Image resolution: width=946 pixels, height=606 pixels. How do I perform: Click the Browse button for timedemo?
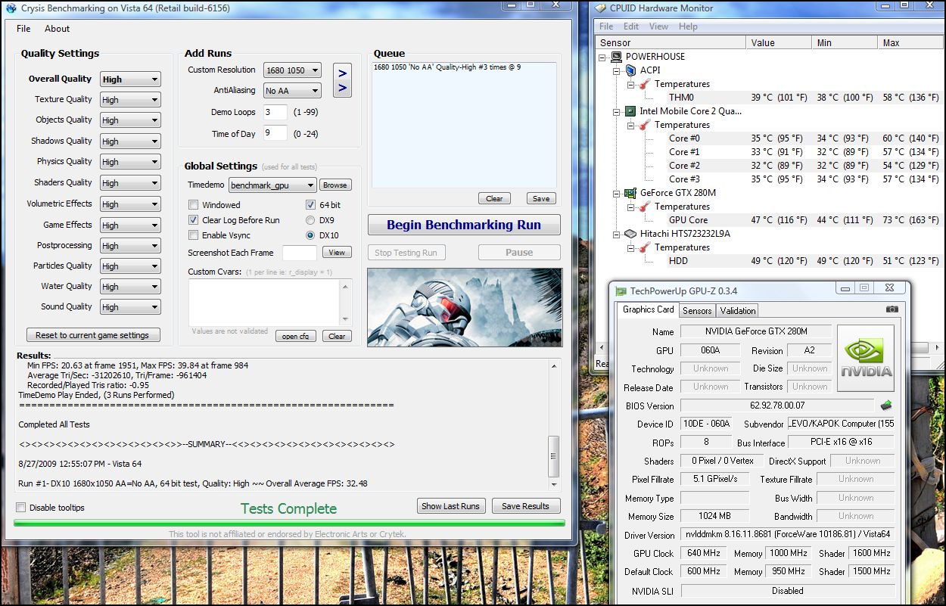pyautogui.click(x=335, y=185)
